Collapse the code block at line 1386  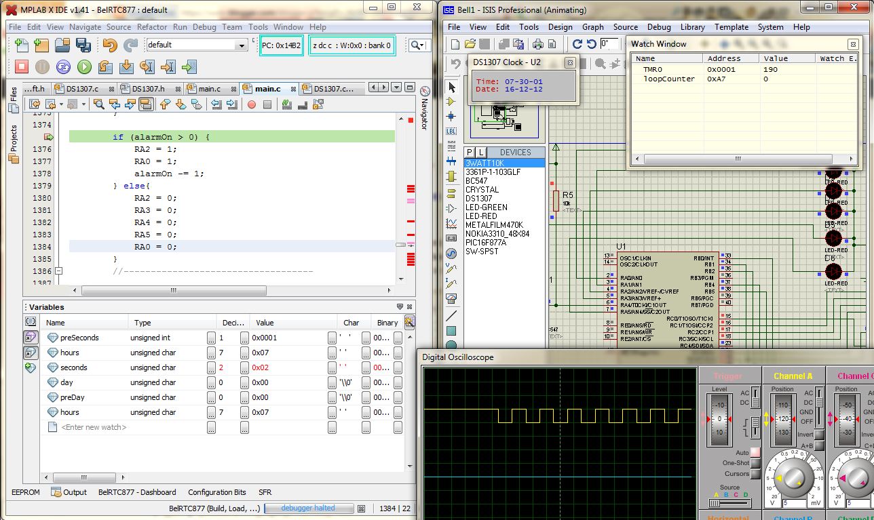(58, 271)
